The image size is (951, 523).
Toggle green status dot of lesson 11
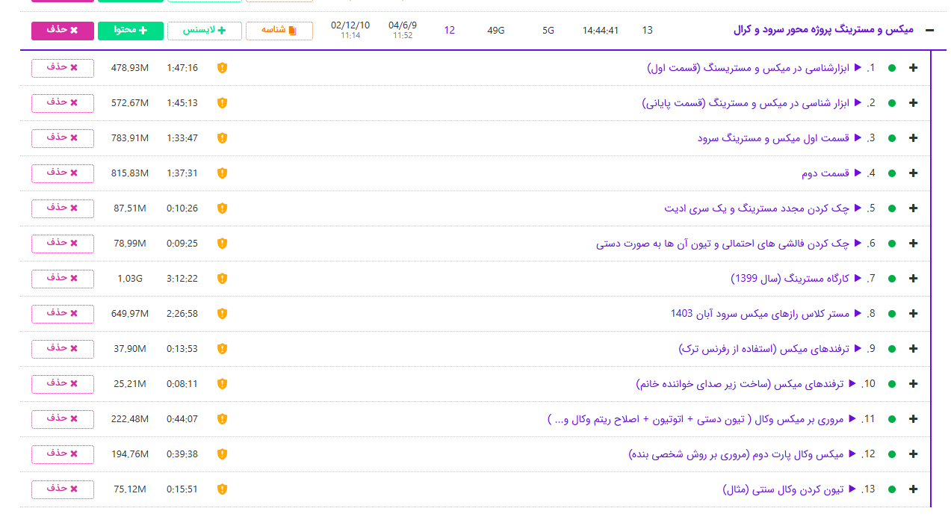tap(892, 419)
